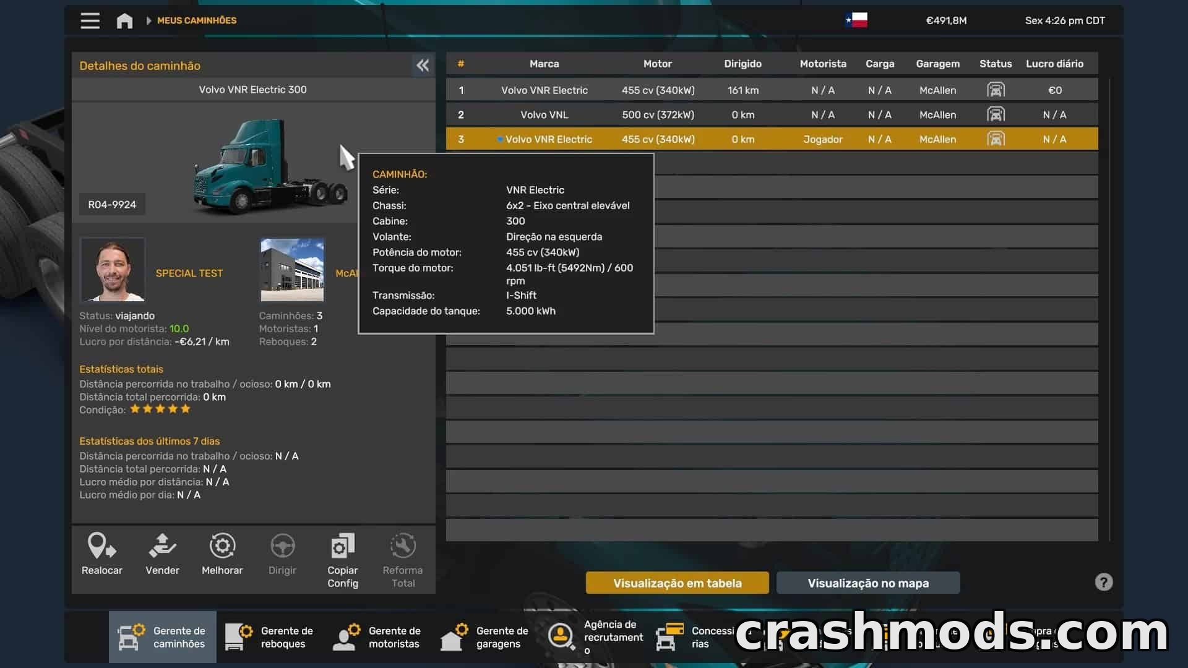Select Copiar Config option
The height and width of the screenshot is (668, 1188).
(x=343, y=560)
